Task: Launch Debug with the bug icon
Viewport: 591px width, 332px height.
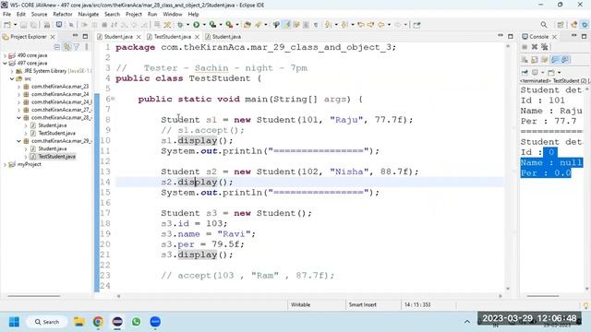Action: (x=180, y=25)
